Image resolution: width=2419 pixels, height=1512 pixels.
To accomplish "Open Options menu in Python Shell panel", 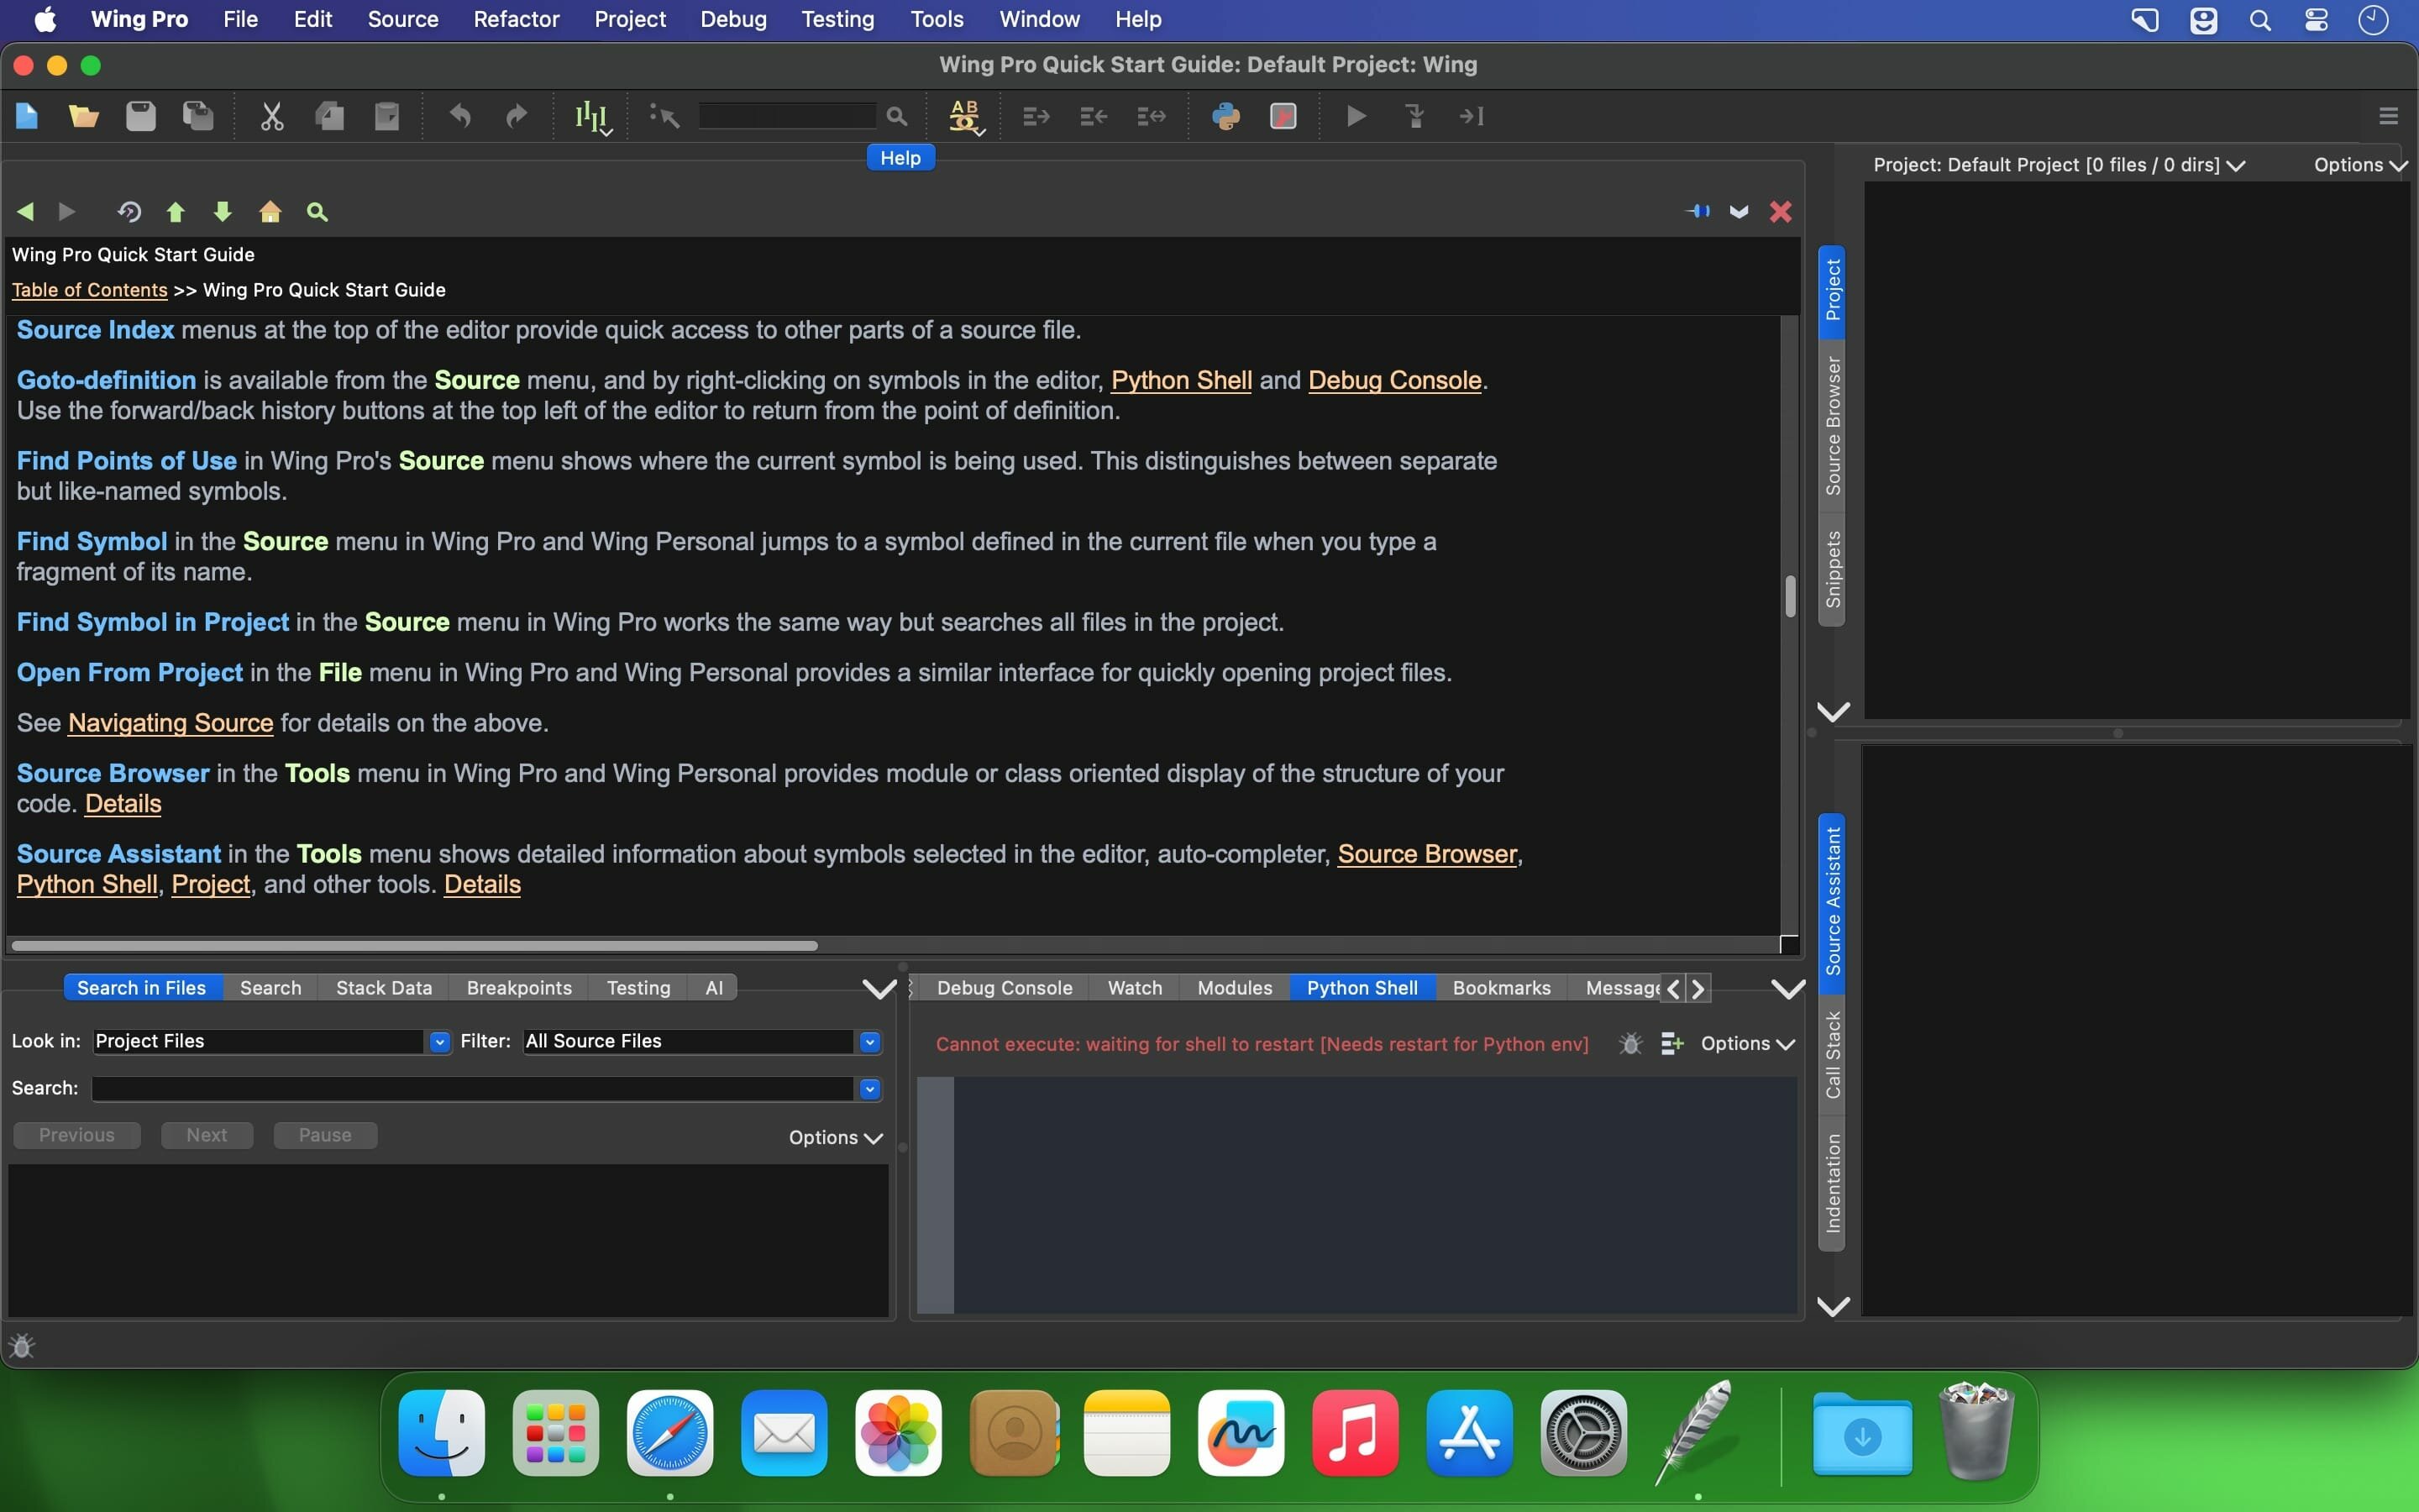I will 1747,1043.
